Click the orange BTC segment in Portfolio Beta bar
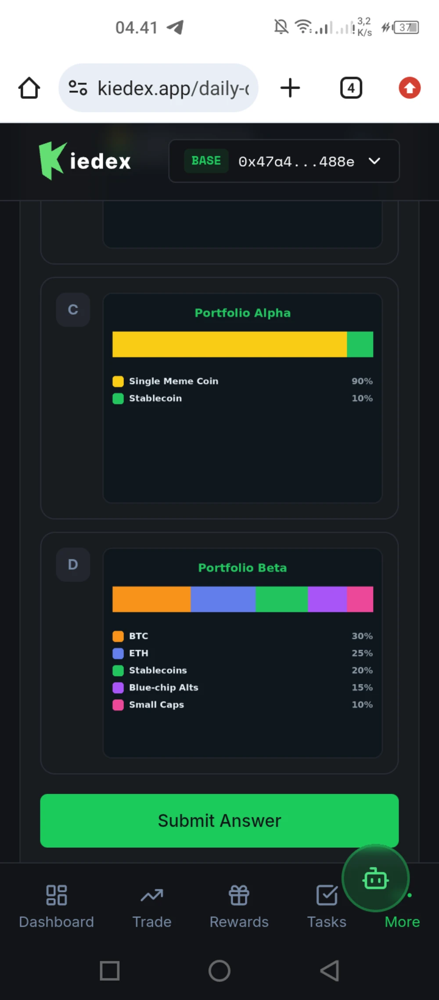This screenshot has width=439, height=1000. click(x=151, y=599)
